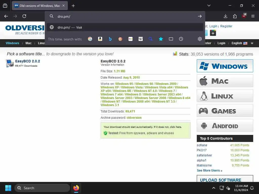
Task: Open search settings gear in address bar
Action: [200, 39]
